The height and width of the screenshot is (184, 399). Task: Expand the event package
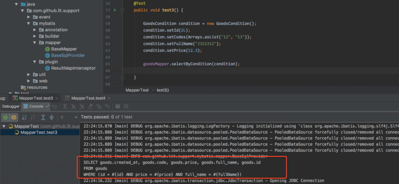click(x=28, y=17)
